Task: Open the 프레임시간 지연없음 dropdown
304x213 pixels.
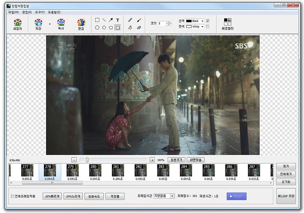Action: pos(164,196)
